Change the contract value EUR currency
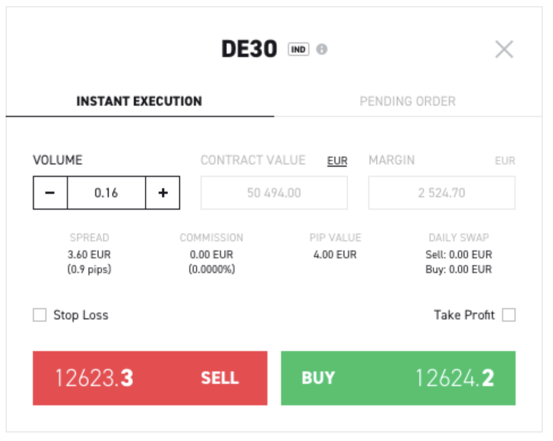Screen dimensions: 553x441 [337, 162]
